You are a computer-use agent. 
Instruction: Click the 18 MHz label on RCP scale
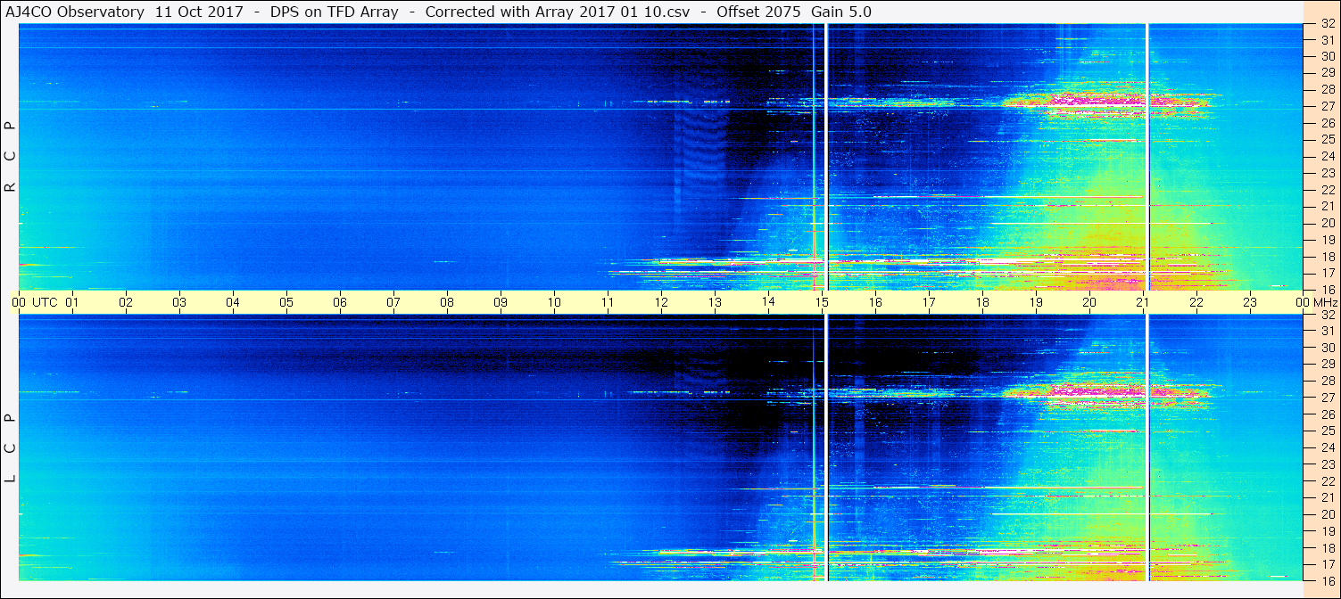[x=1328, y=257]
